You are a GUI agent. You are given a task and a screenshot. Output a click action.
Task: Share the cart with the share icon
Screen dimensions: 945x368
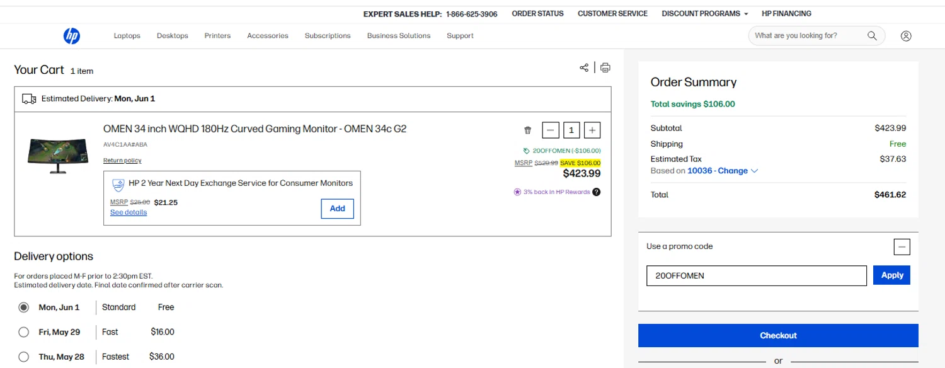click(x=584, y=67)
